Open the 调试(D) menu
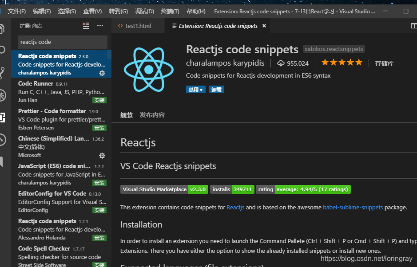 coord(144,12)
